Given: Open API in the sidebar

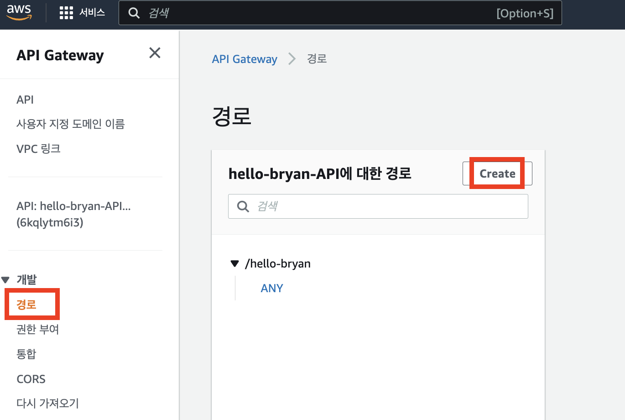Looking at the screenshot, I should [25, 100].
